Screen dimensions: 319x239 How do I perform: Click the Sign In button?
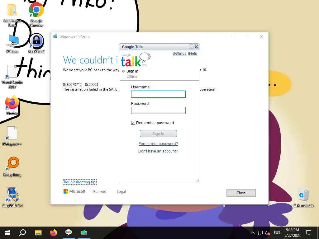(x=158, y=134)
